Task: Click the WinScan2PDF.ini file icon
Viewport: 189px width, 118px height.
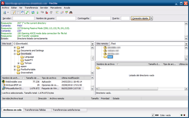Action: point(3,85)
